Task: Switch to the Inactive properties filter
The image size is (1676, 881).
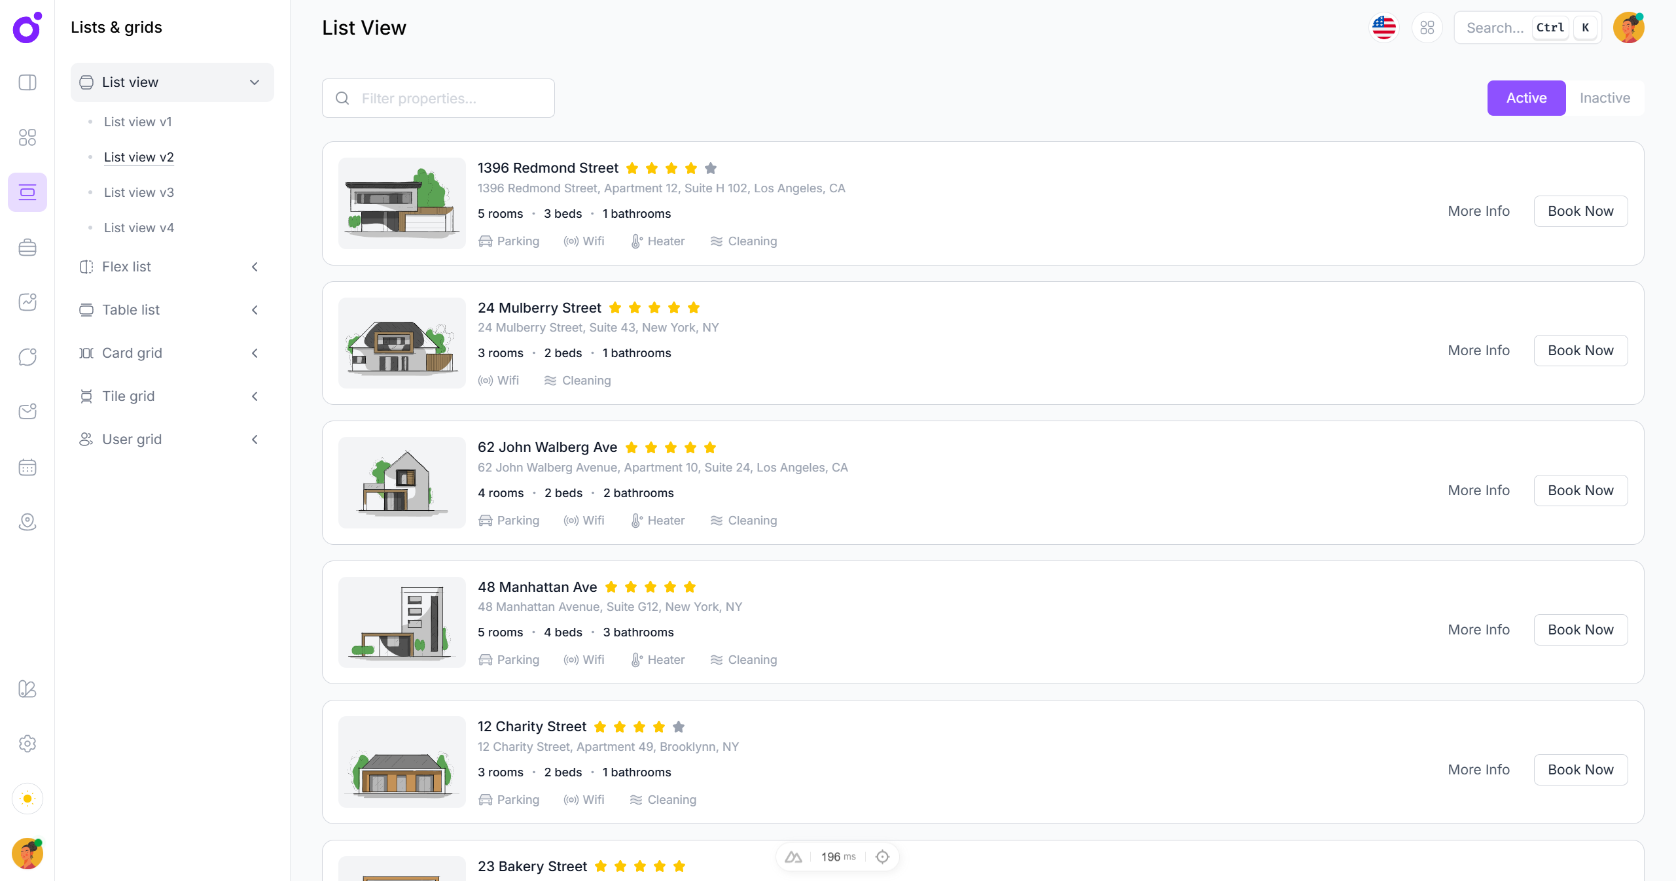Action: (1605, 97)
